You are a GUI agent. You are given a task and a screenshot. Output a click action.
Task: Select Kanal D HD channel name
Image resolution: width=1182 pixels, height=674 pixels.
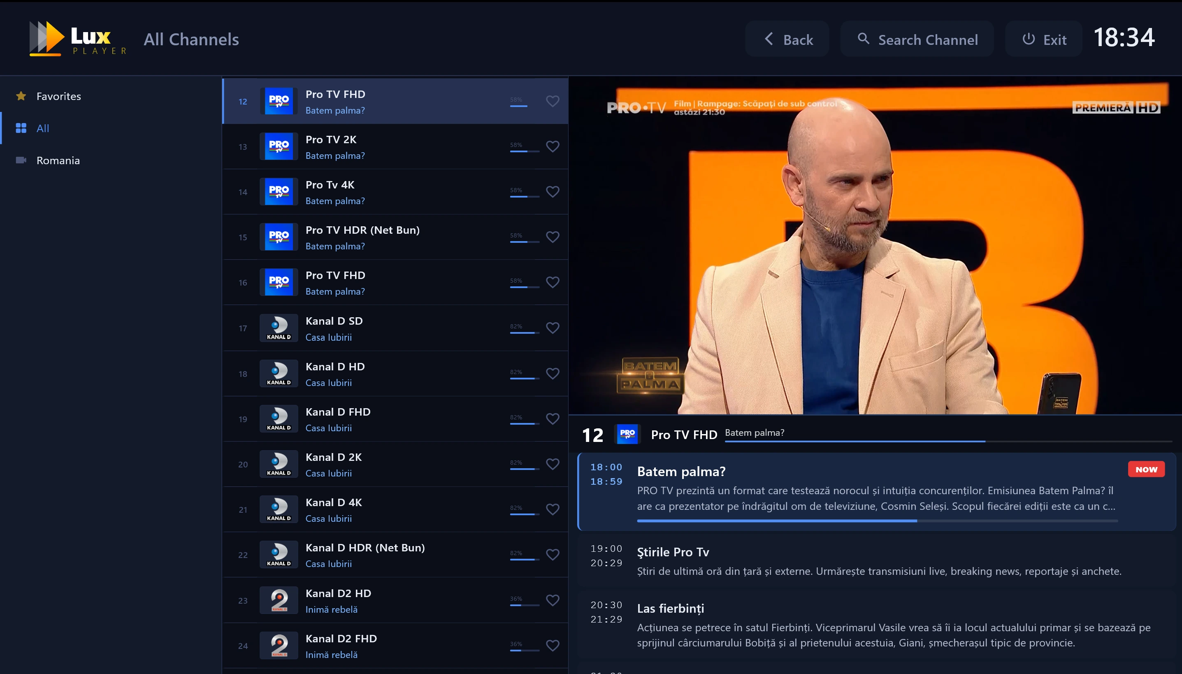coord(335,367)
